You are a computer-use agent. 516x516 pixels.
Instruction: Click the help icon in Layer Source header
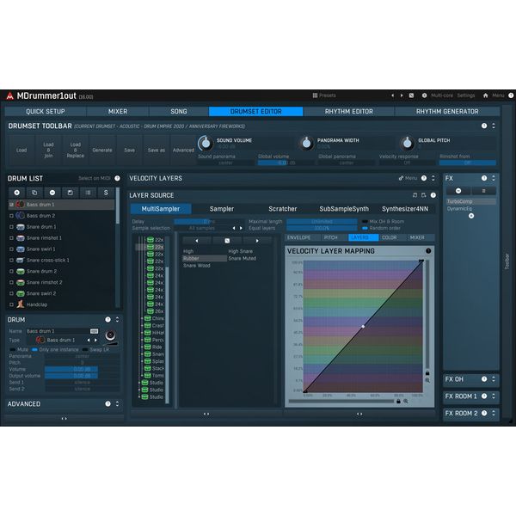tap(433, 195)
